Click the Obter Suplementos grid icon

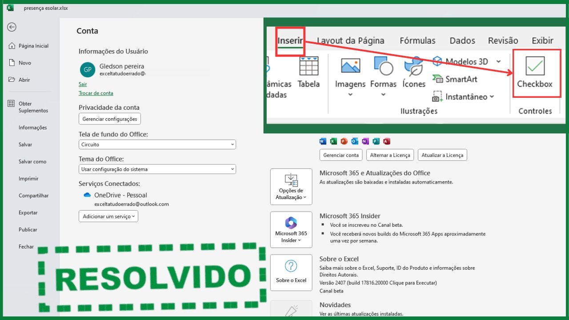point(11,104)
